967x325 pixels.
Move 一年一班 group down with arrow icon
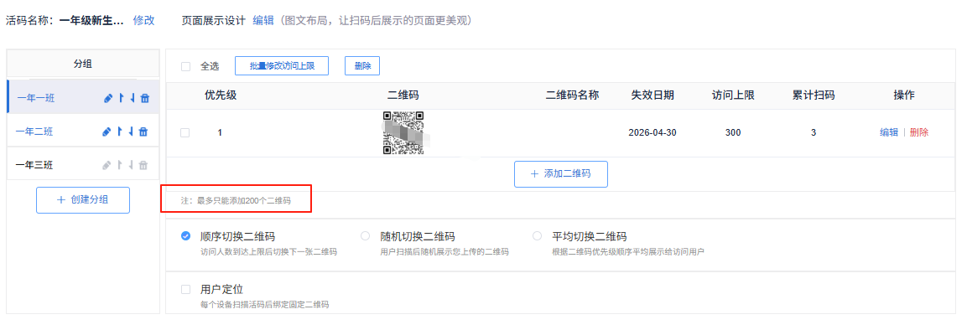132,98
